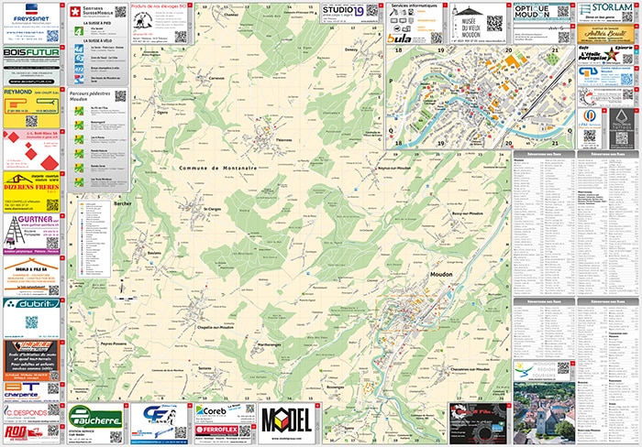
Task: Open the www.boisfutur.com link
Action: pos(31,82)
